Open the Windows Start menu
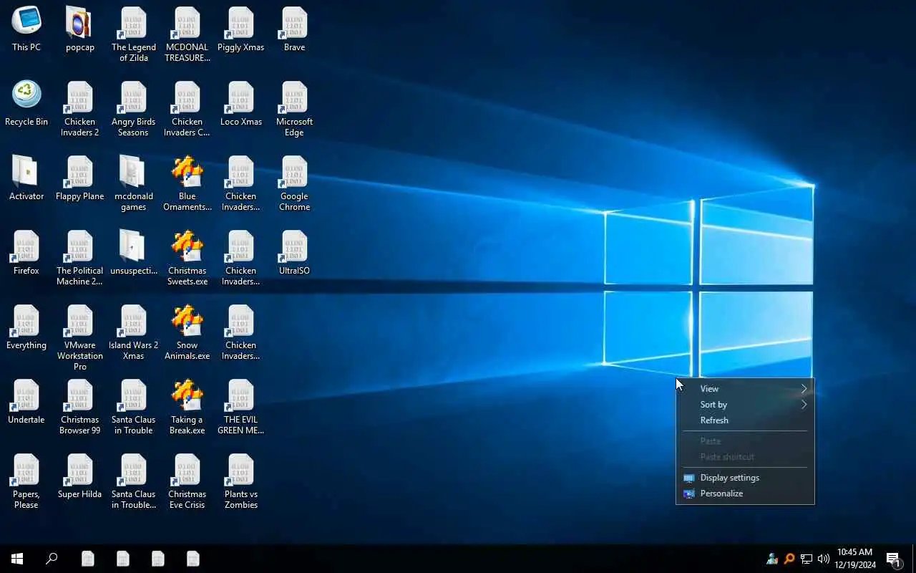The height and width of the screenshot is (573, 916). (17, 559)
